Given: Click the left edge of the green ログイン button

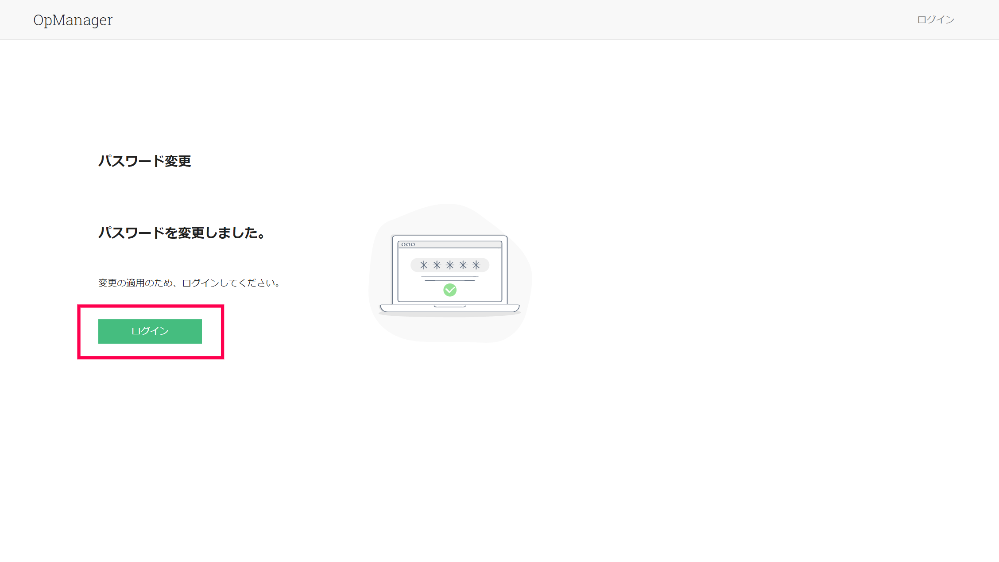Looking at the screenshot, I should click(100, 331).
